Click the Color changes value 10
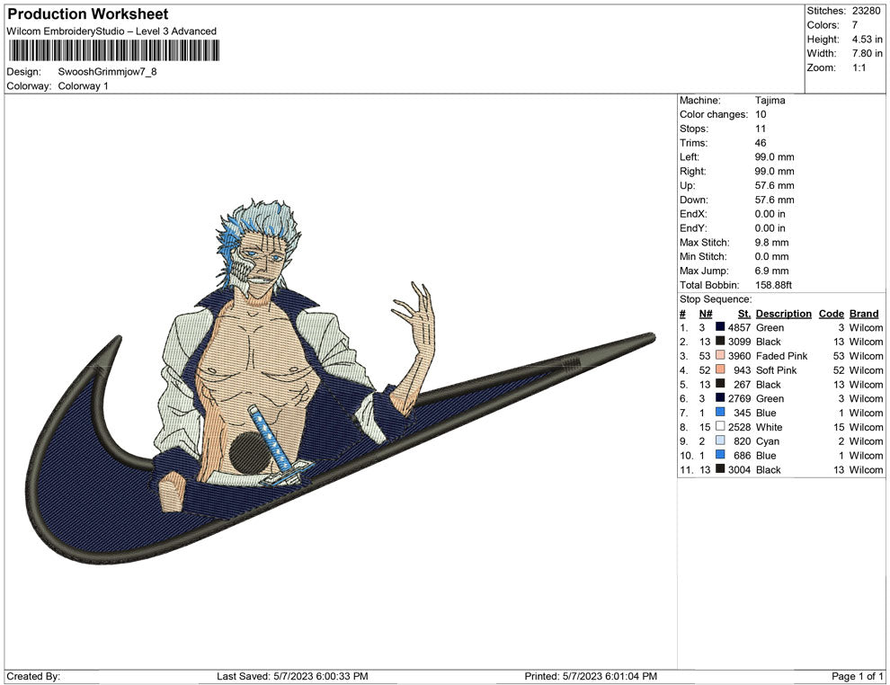Image resolution: width=890 pixels, height=685 pixels. point(761,114)
